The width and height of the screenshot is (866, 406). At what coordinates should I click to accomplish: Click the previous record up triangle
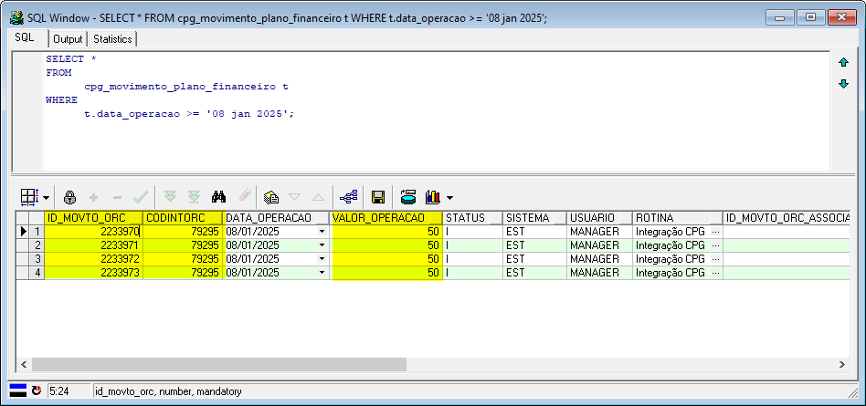319,196
